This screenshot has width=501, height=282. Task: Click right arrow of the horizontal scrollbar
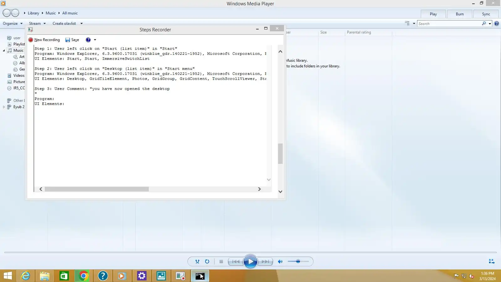coord(259,189)
